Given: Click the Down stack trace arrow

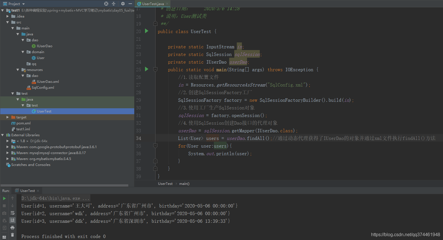Looking at the screenshot, I should click(x=12, y=206).
